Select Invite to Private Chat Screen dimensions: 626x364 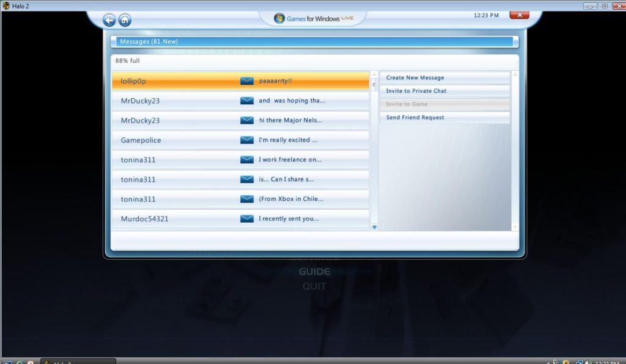point(444,91)
